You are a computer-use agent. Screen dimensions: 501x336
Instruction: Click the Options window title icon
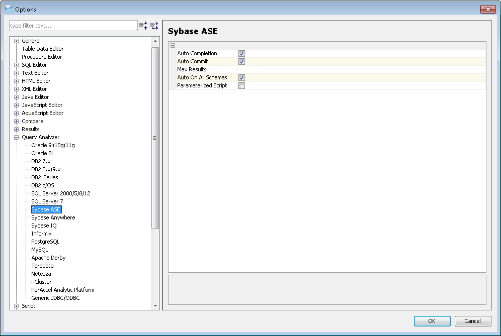click(x=9, y=9)
